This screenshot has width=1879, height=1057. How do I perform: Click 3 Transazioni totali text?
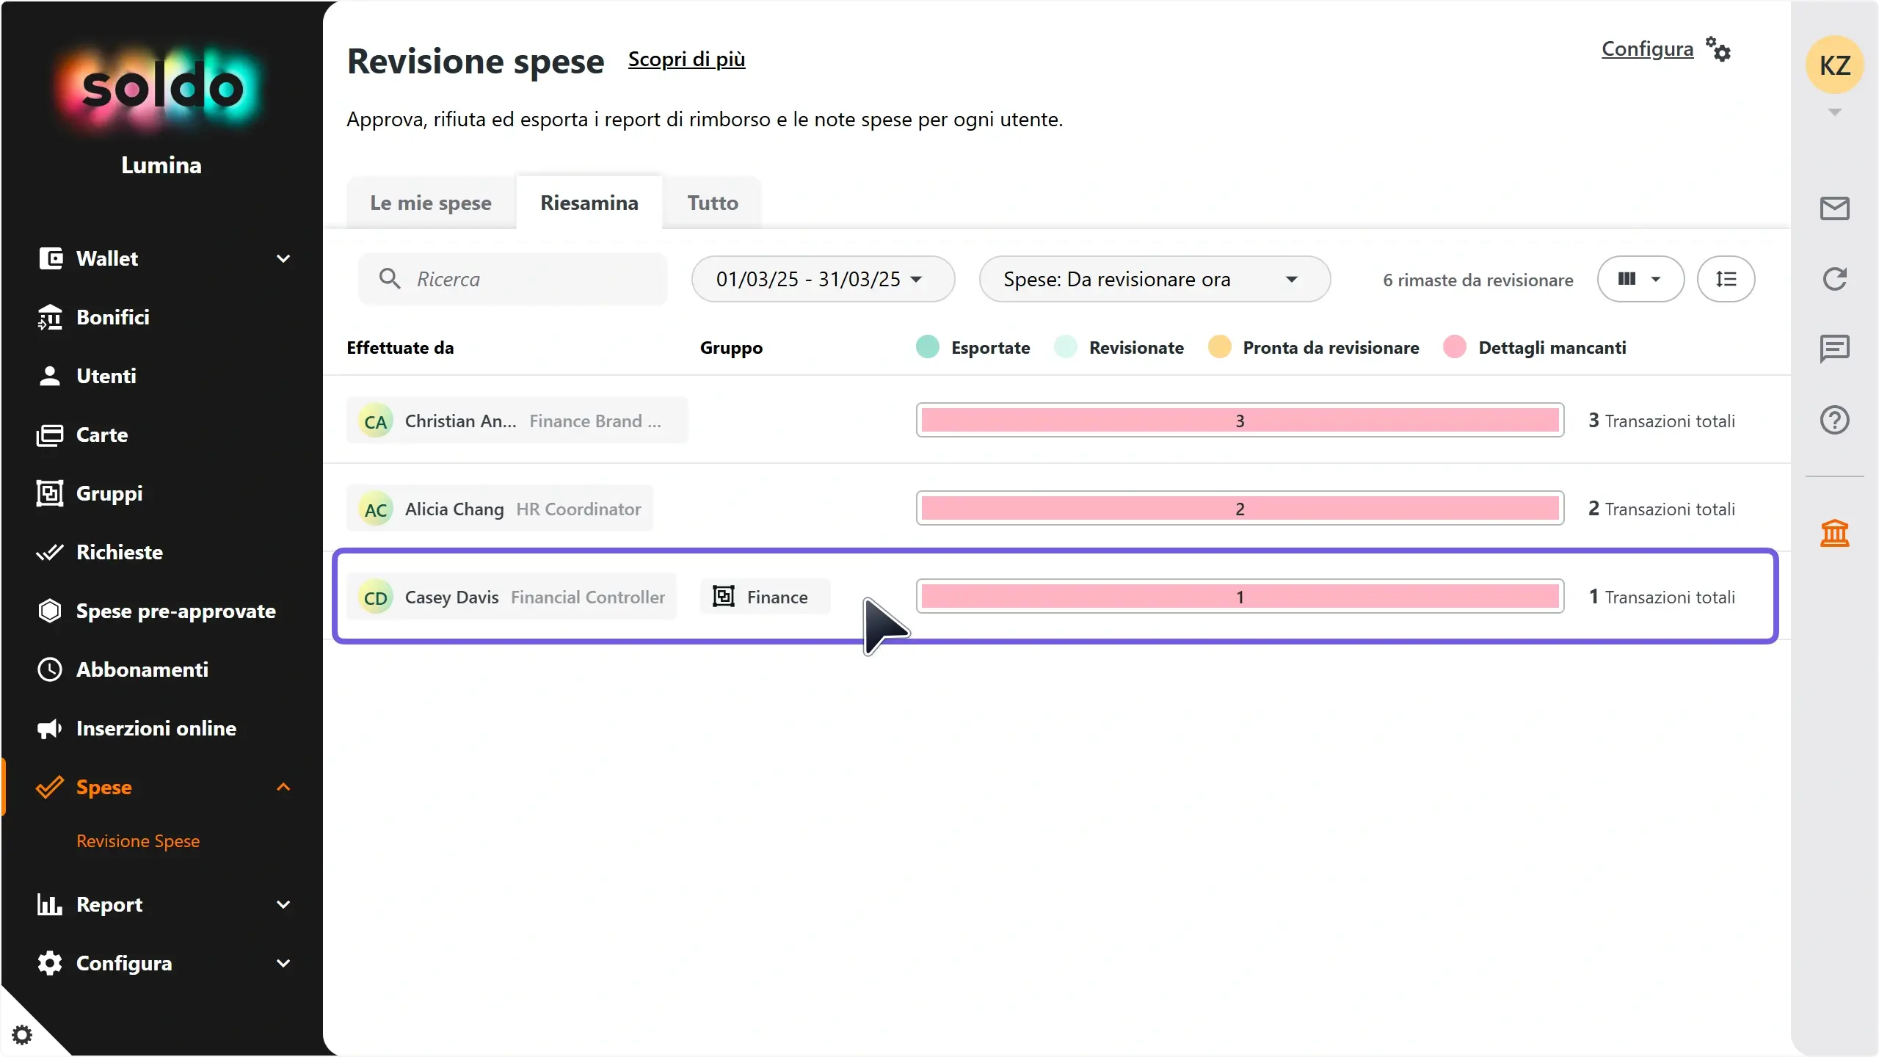(1662, 421)
